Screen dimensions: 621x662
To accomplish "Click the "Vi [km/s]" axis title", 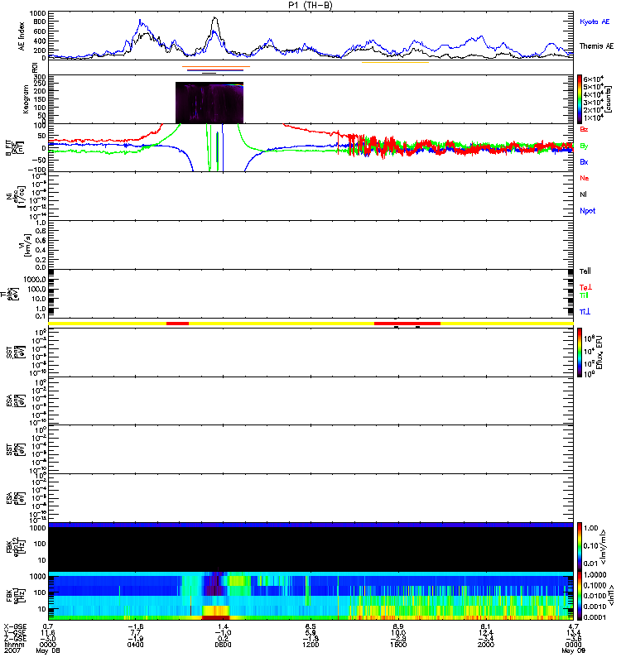I will pos(27,244).
